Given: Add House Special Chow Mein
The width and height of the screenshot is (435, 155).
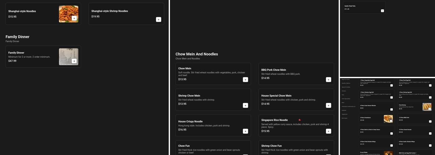Looking at the screenshot, I should (328, 105).
